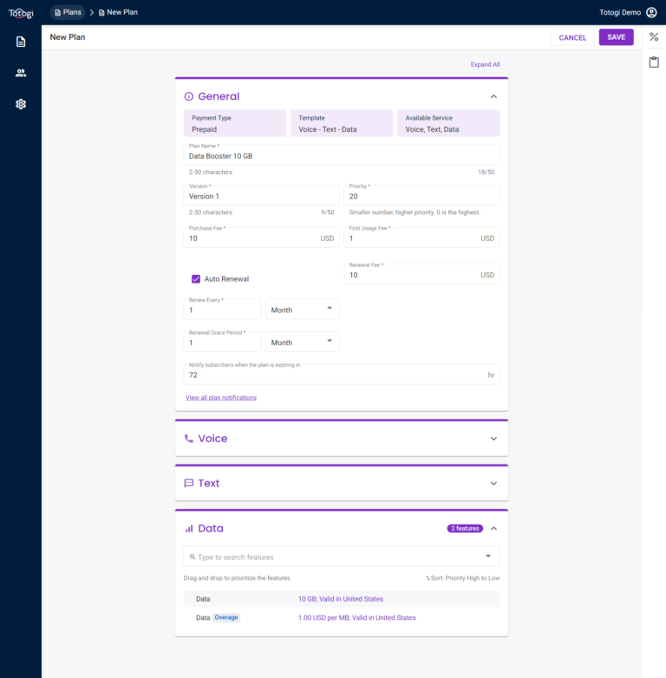Image resolution: width=666 pixels, height=678 pixels.
Task: Expand the Voice section
Action: tap(493, 439)
